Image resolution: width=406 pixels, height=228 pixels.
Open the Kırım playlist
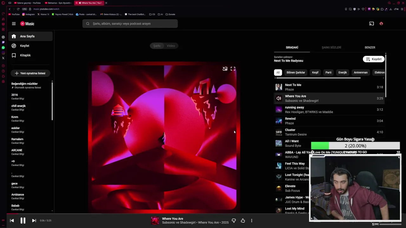point(30,119)
